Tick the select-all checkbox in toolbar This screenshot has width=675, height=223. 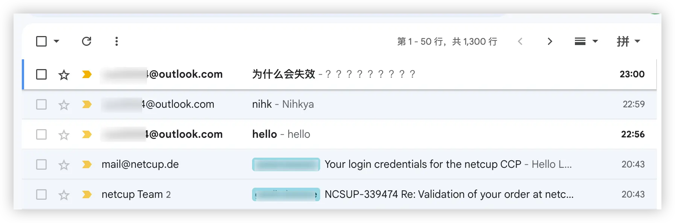[41, 41]
